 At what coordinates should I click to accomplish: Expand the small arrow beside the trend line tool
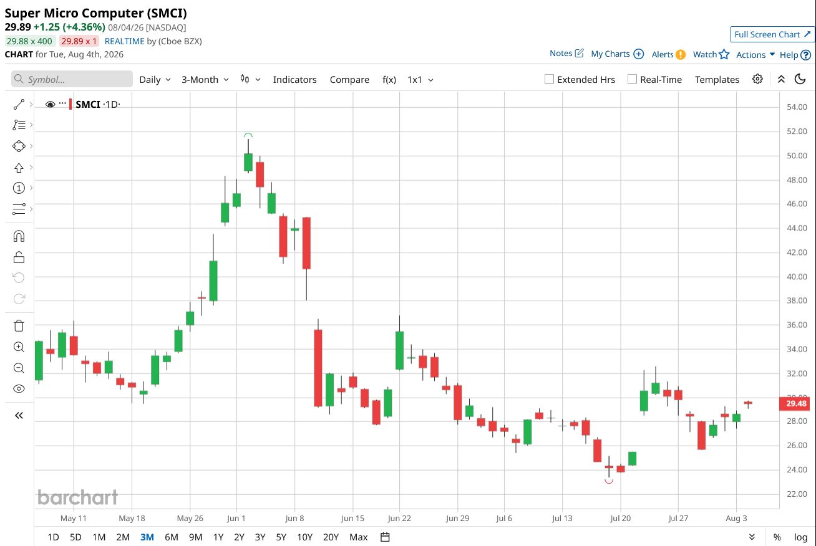tap(31, 104)
